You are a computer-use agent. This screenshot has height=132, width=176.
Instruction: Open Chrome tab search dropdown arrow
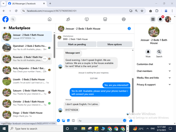(4, 4)
